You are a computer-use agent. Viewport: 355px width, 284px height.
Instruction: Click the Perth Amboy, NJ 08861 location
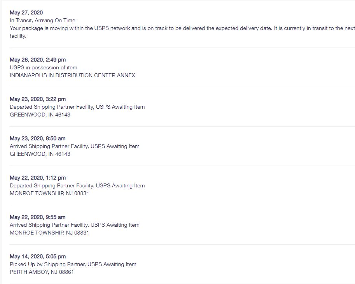(x=42, y=272)
